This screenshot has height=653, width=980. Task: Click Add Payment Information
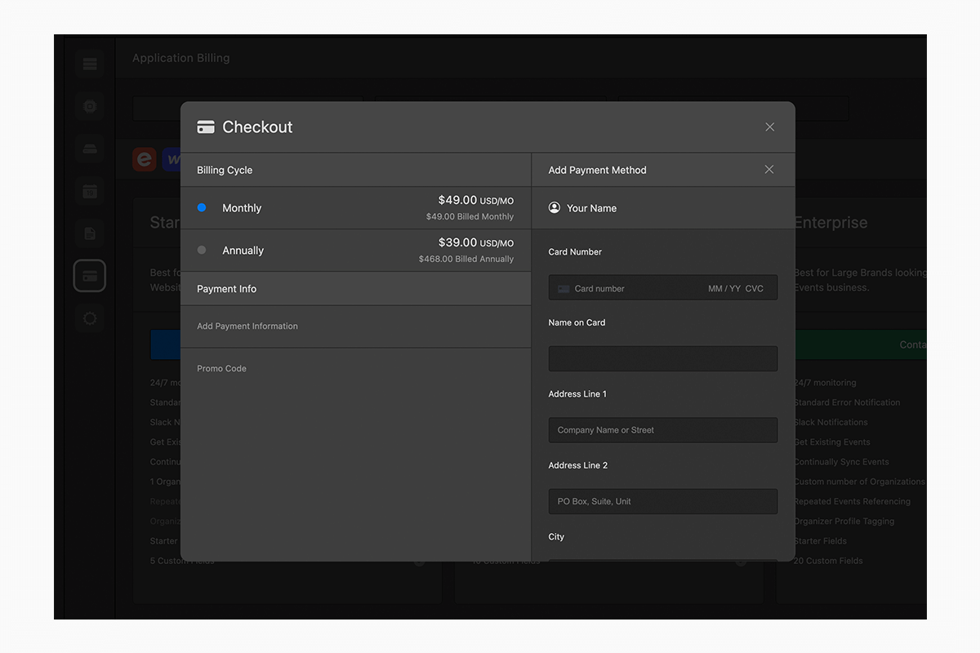247,326
